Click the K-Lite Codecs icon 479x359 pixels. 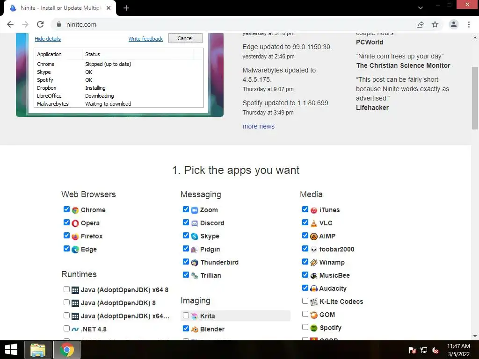pyautogui.click(x=314, y=302)
